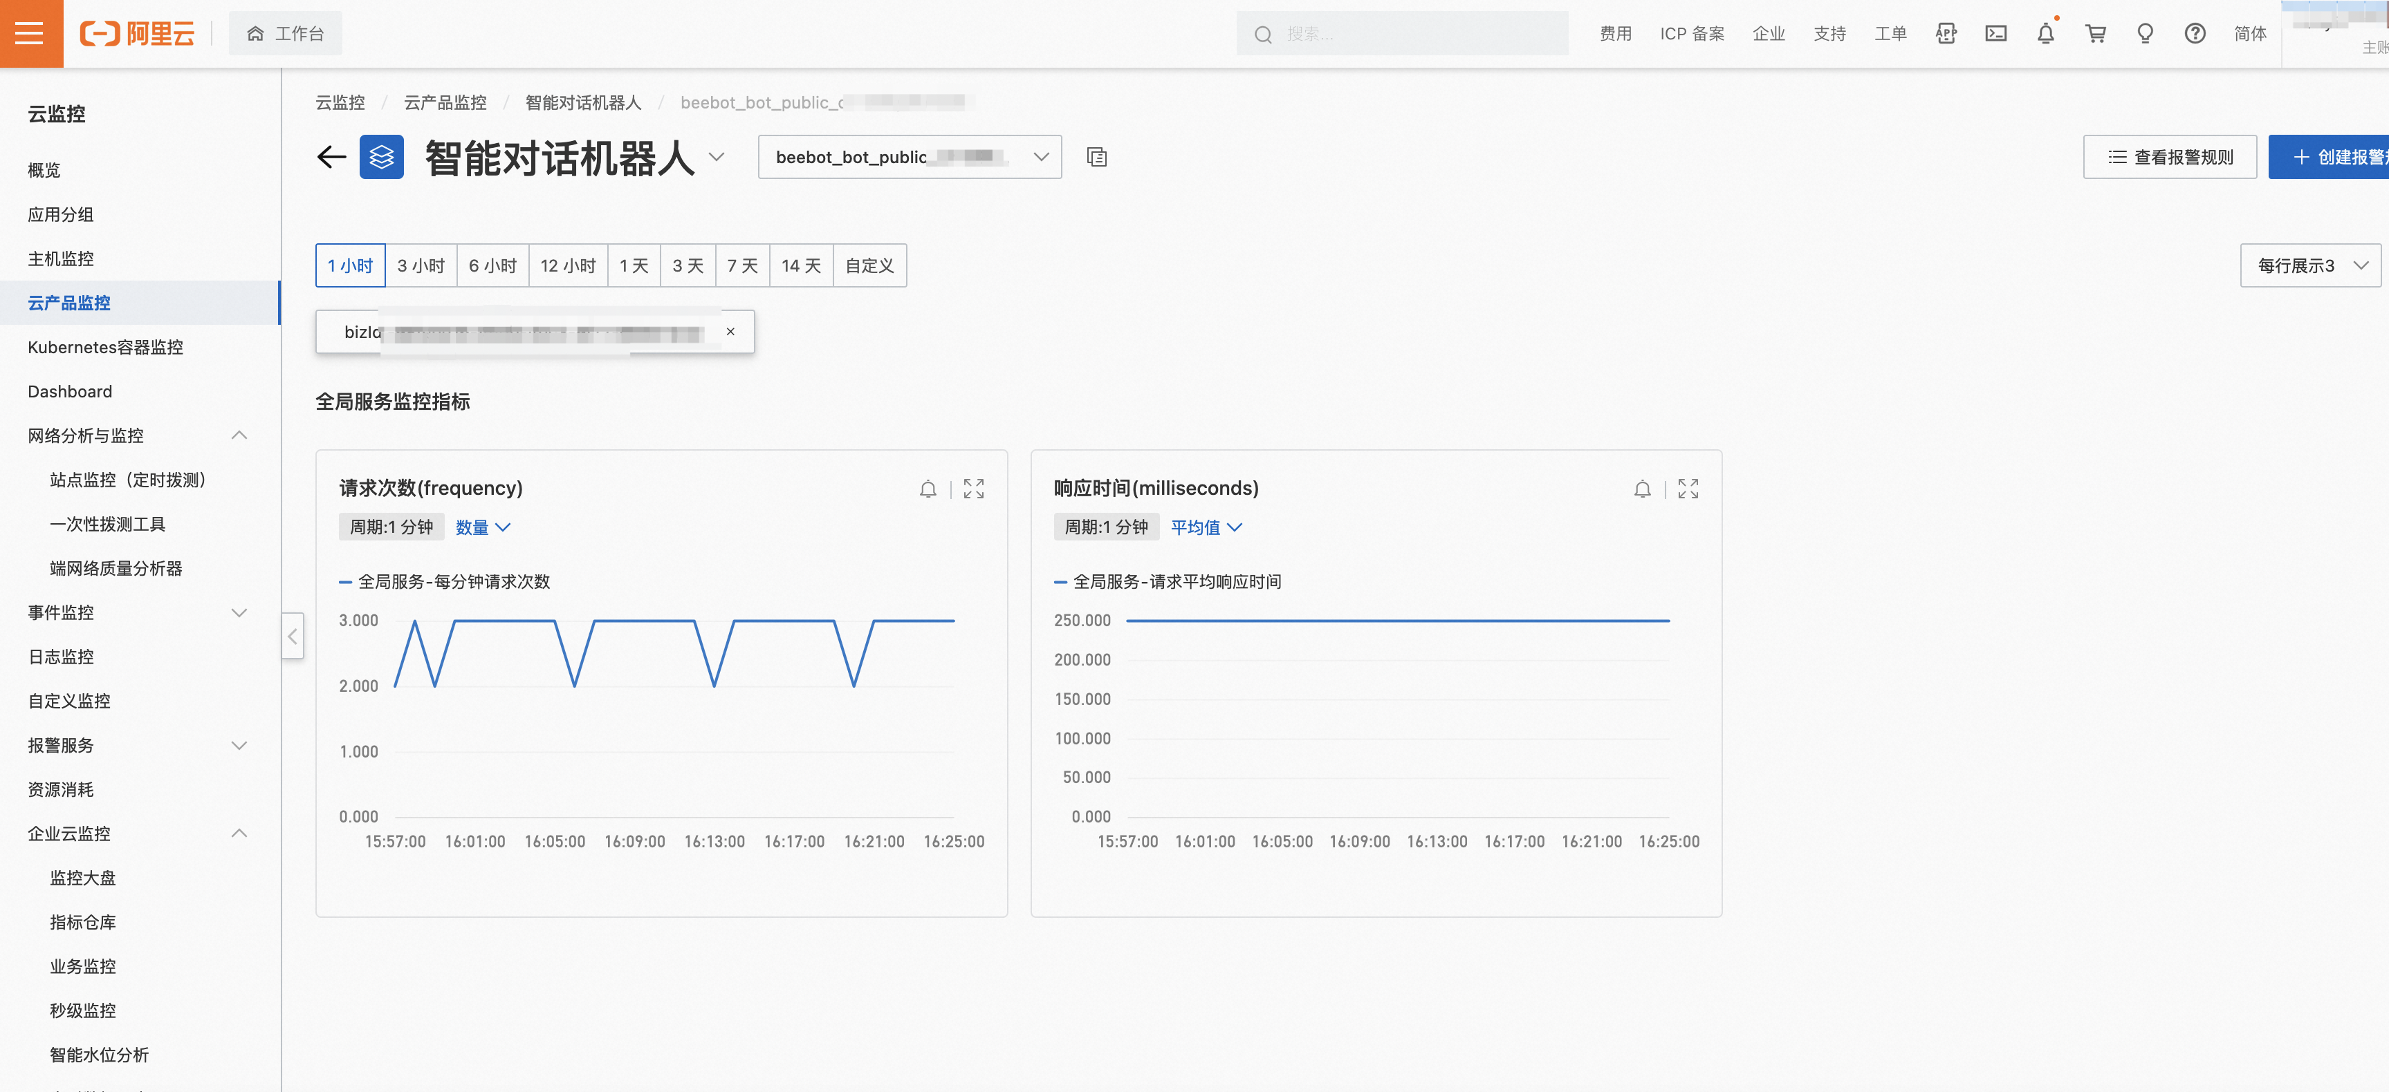The image size is (2389, 1092).
Task: Open the 平均值 statistic dropdown
Action: coord(1206,527)
